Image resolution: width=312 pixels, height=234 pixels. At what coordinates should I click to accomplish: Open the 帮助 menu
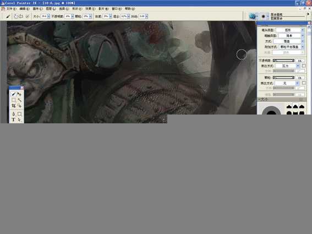tap(130, 9)
